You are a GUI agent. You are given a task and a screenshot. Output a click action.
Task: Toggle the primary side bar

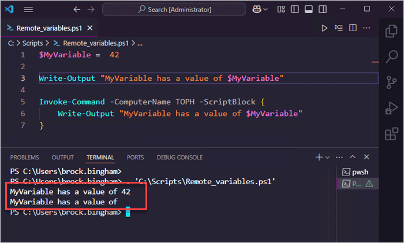click(x=295, y=10)
